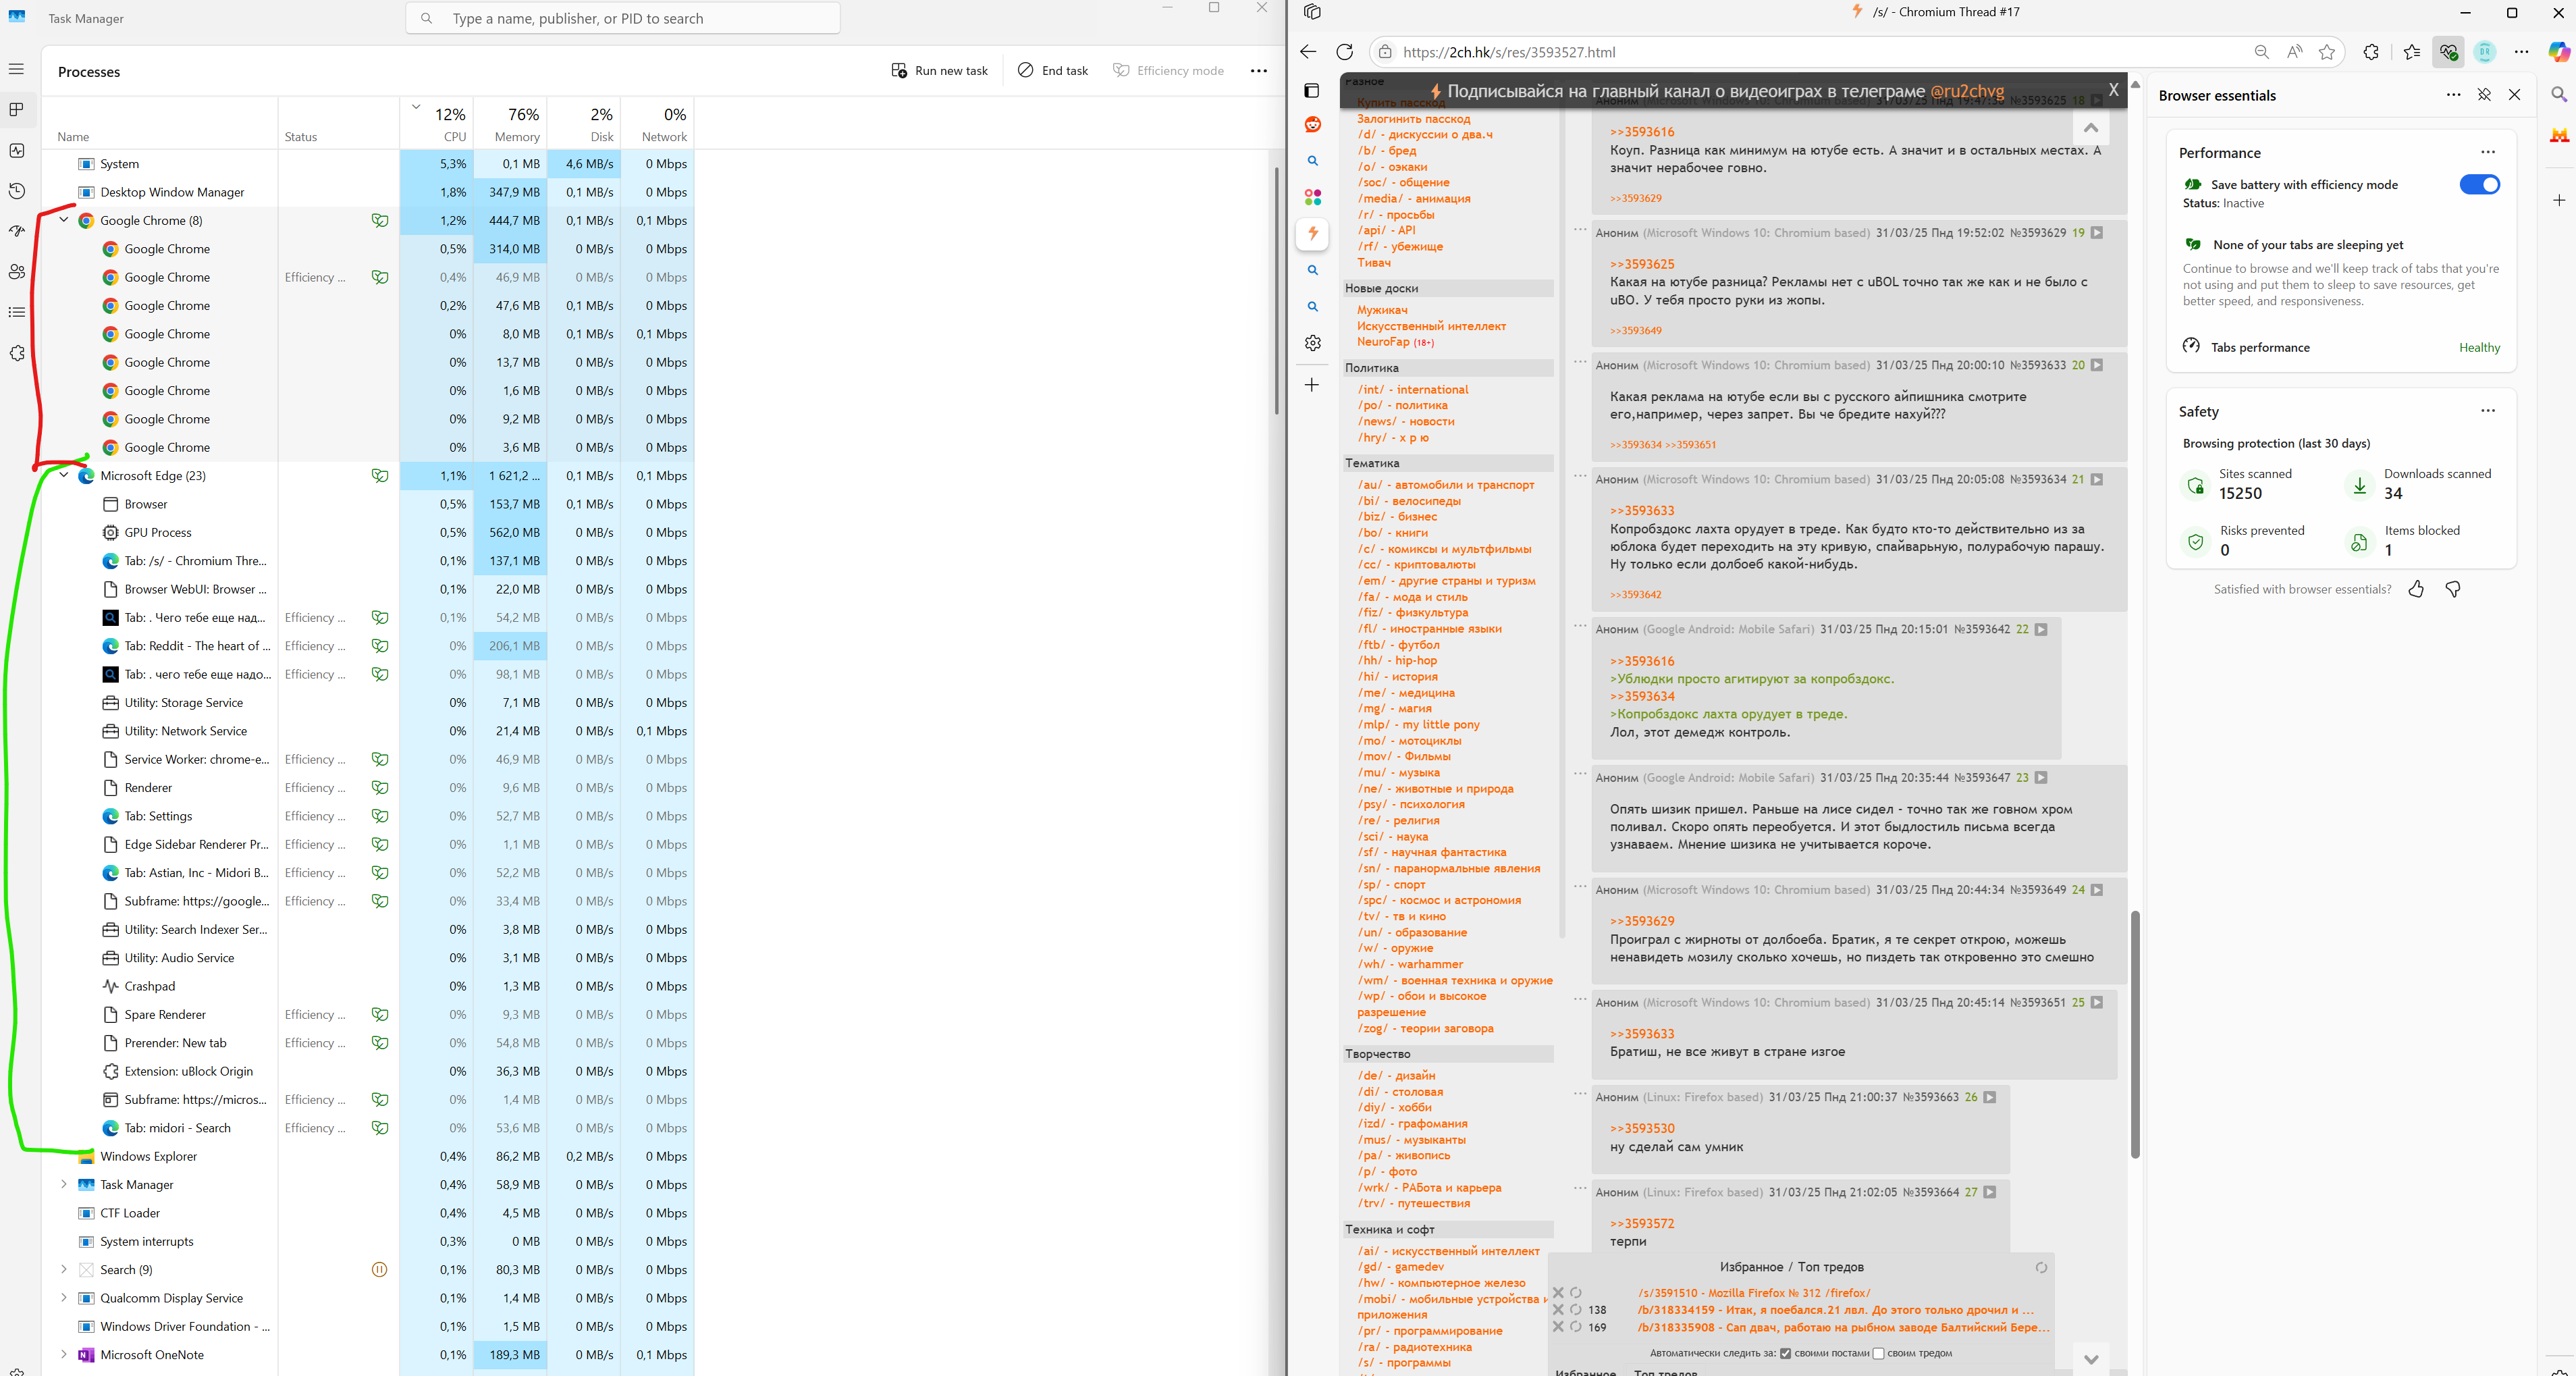This screenshot has height=1376, width=2576.
Task: Unpin the Browser essentials pane
Action: click(x=2484, y=95)
